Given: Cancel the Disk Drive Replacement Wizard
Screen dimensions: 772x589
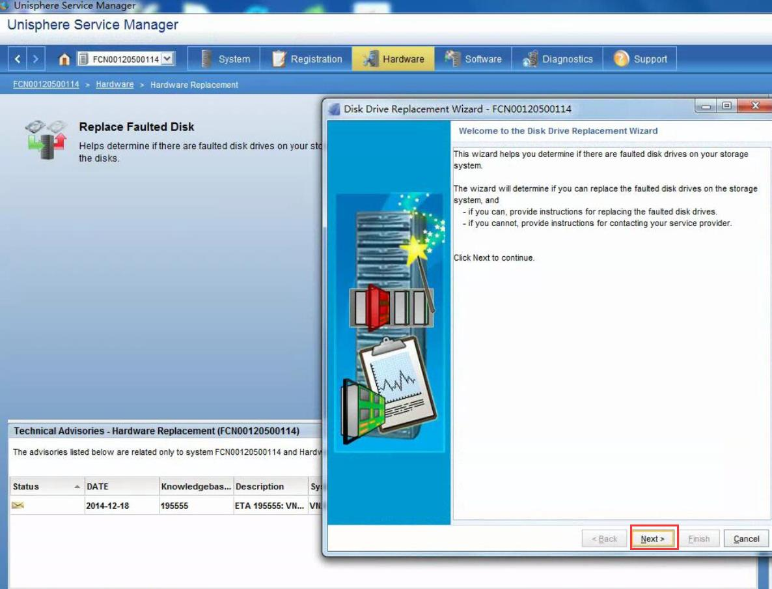Looking at the screenshot, I should click(x=746, y=539).
